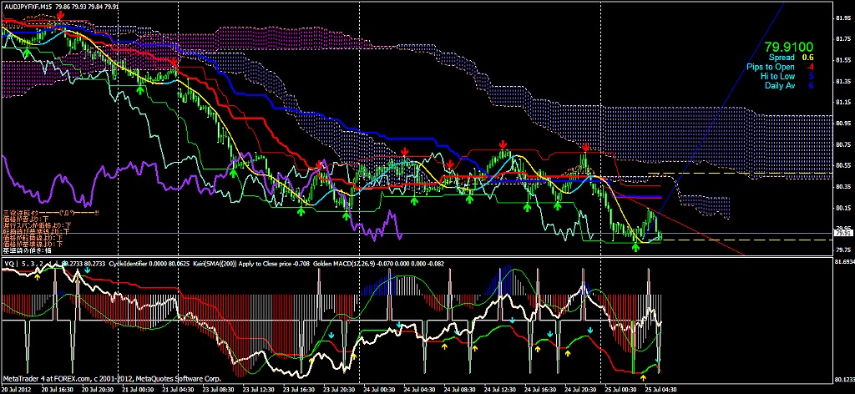Click the green up arrow above 23 Jul 20:30
This screenshot has width=855, height=394.
coord(346,215)
